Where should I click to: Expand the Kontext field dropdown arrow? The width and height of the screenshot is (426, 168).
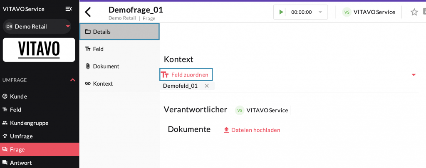[414, 75]
